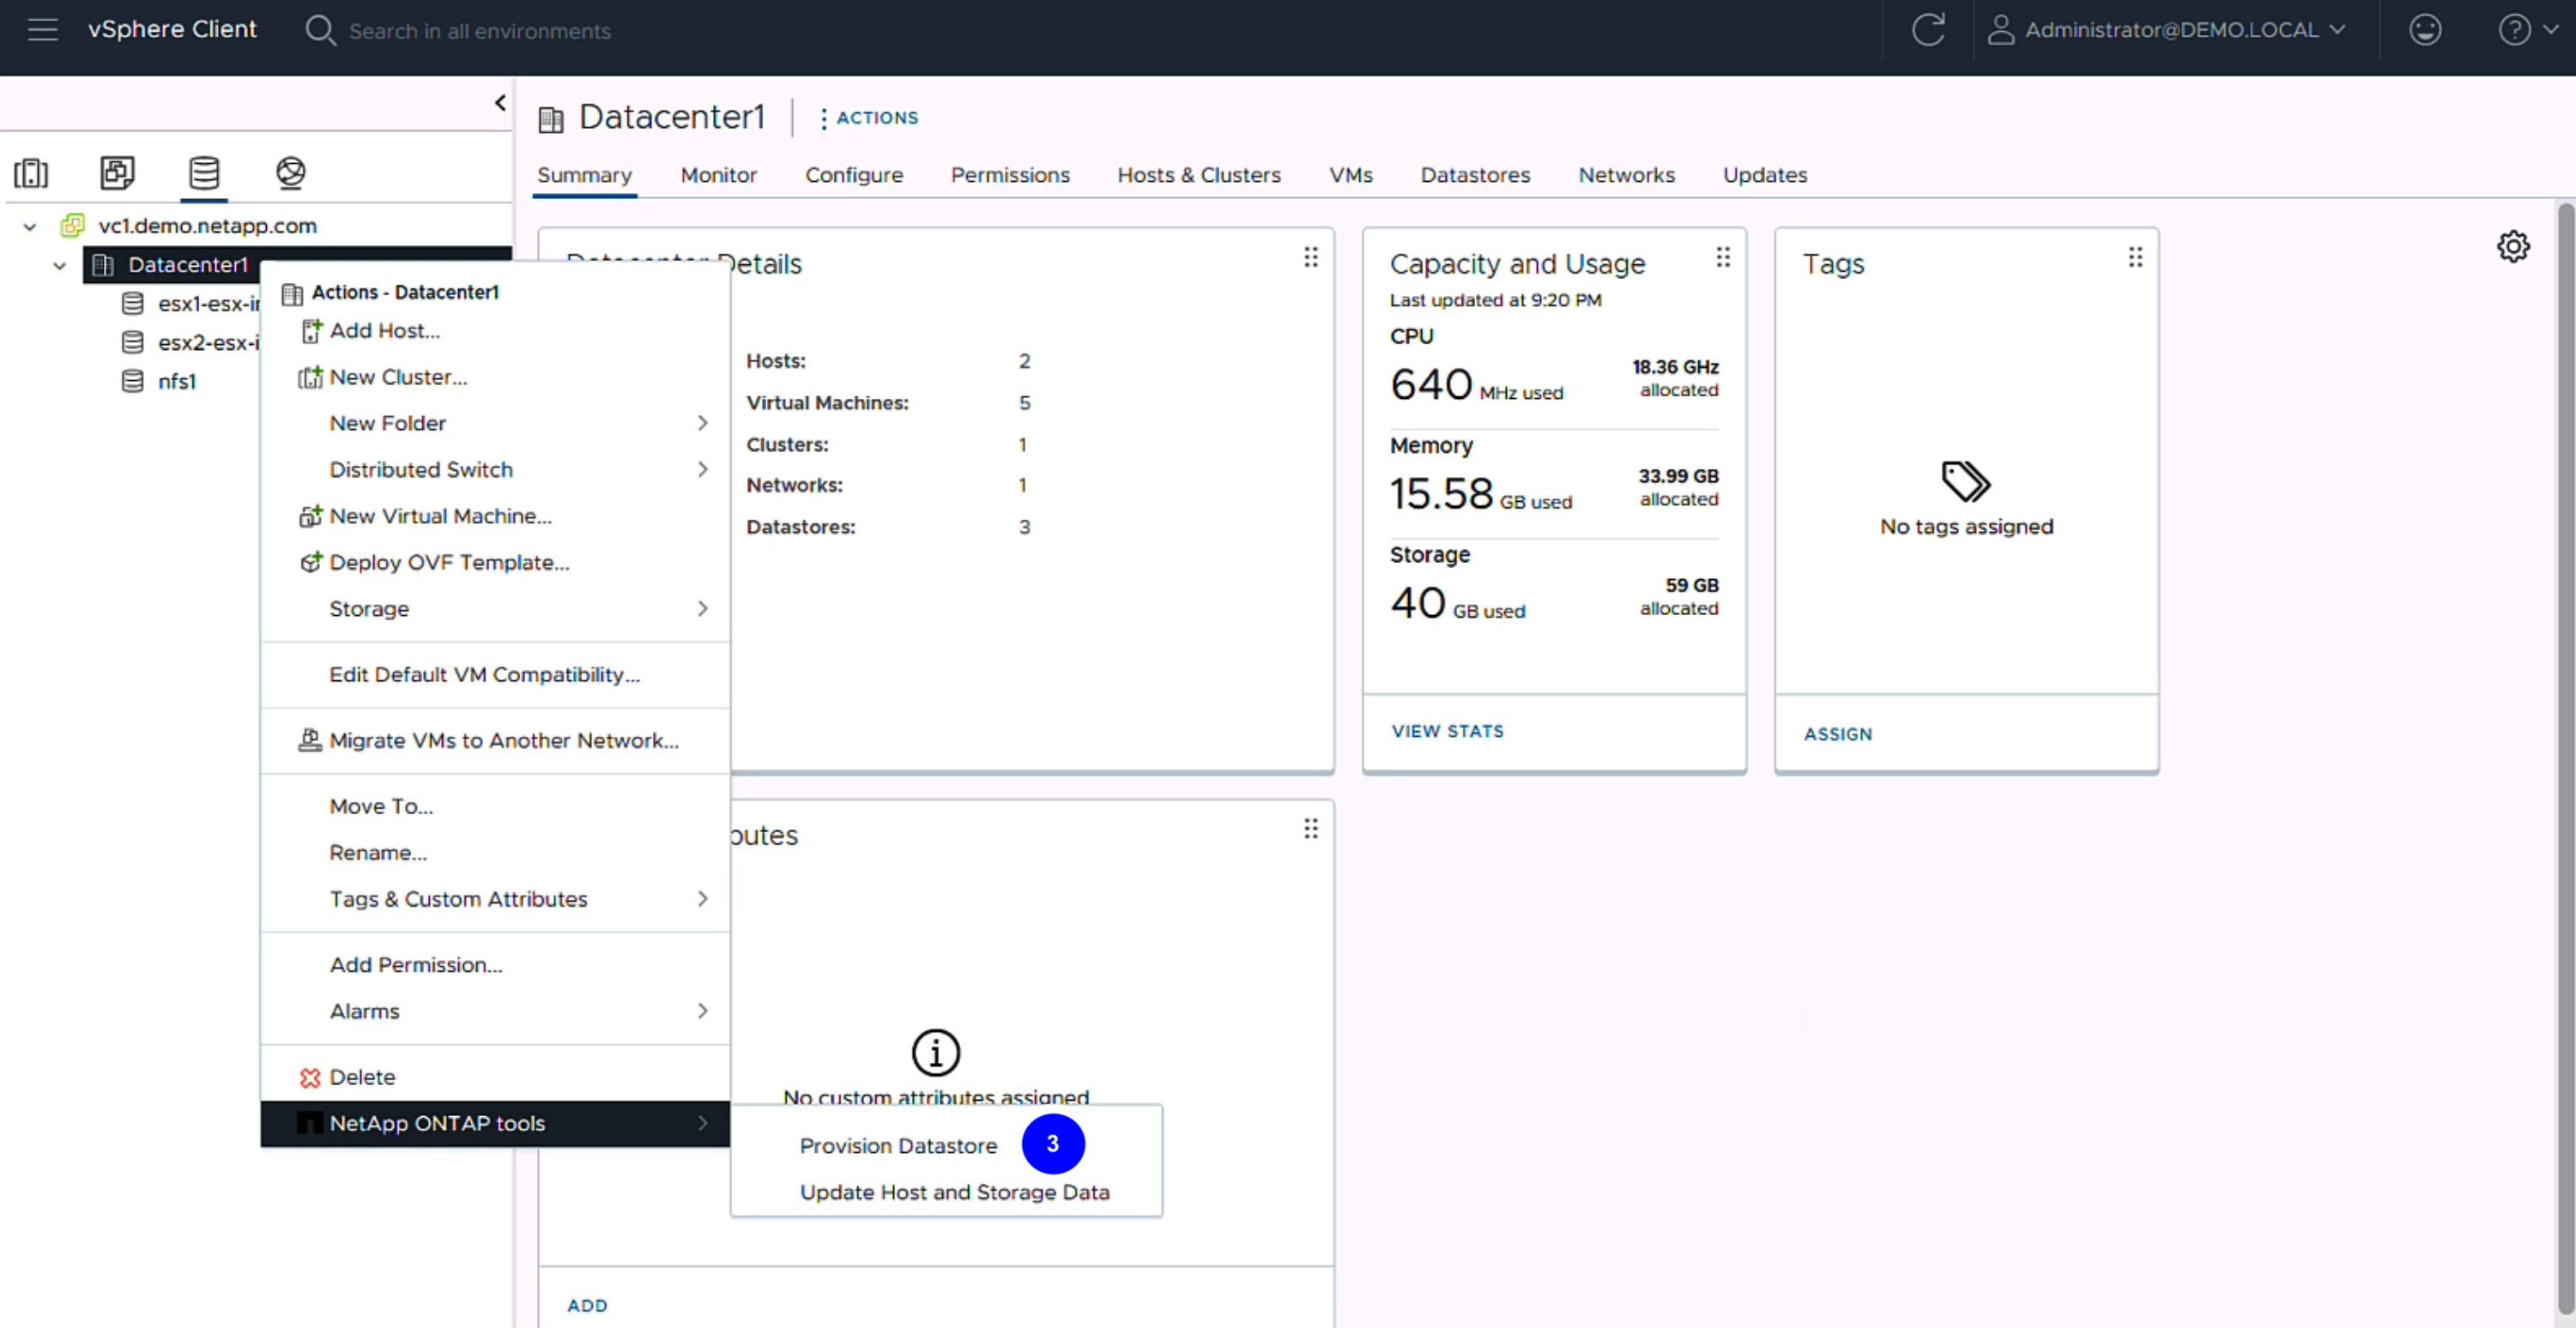This screenshot has height=1328, width=2576.
Task: Collapse the vc1.demo.netapp.com tree node
Action: click(30, 227)
